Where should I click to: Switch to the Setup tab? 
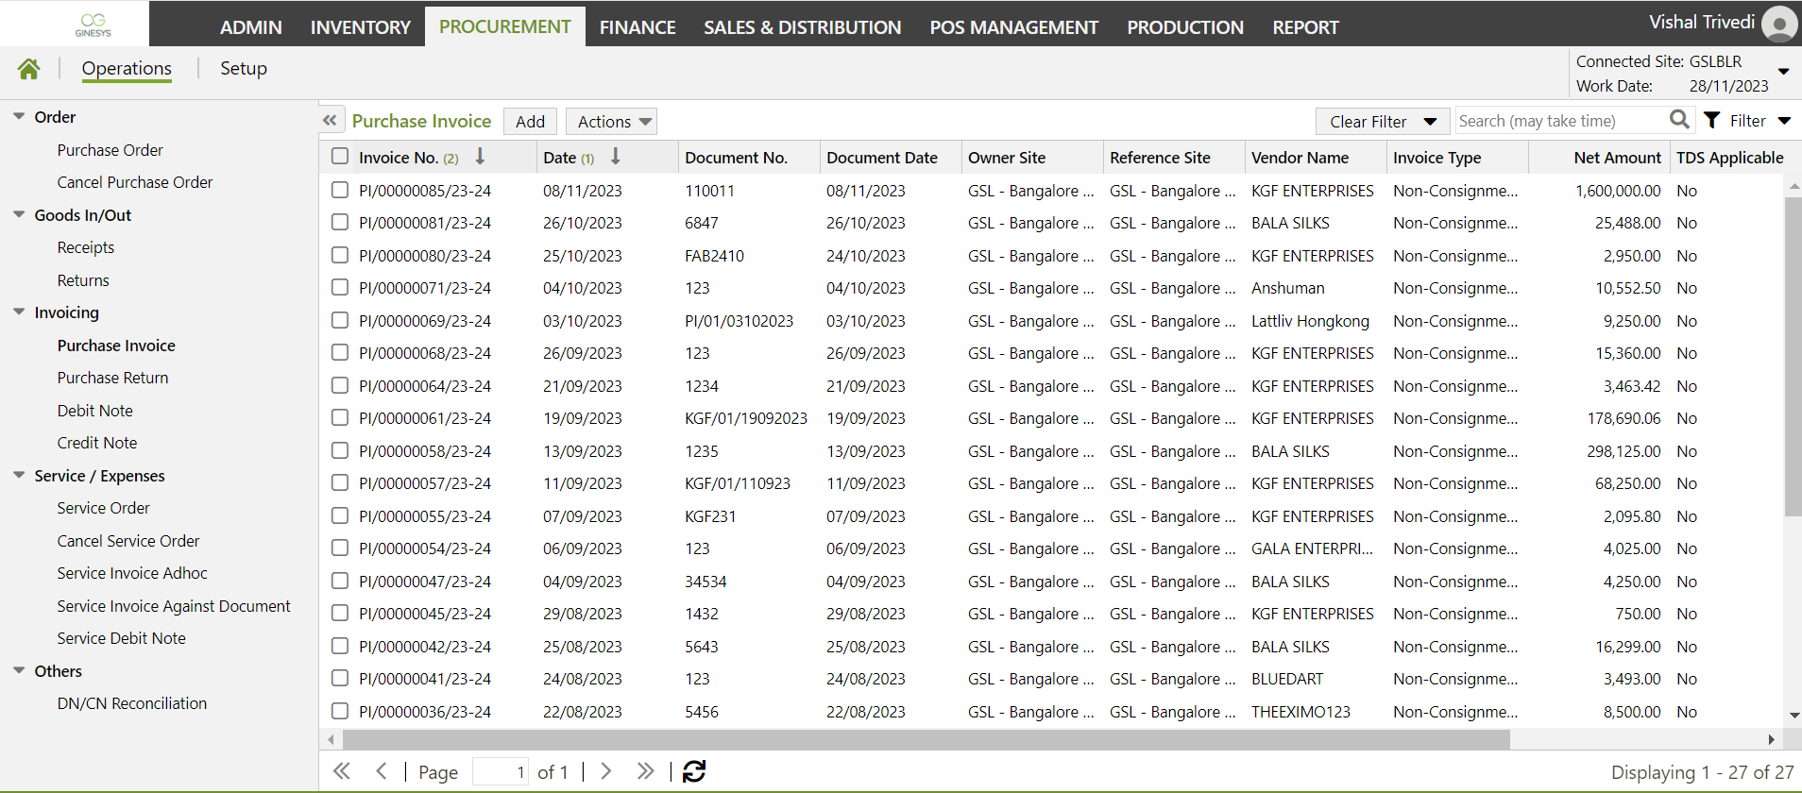point(244,68)
